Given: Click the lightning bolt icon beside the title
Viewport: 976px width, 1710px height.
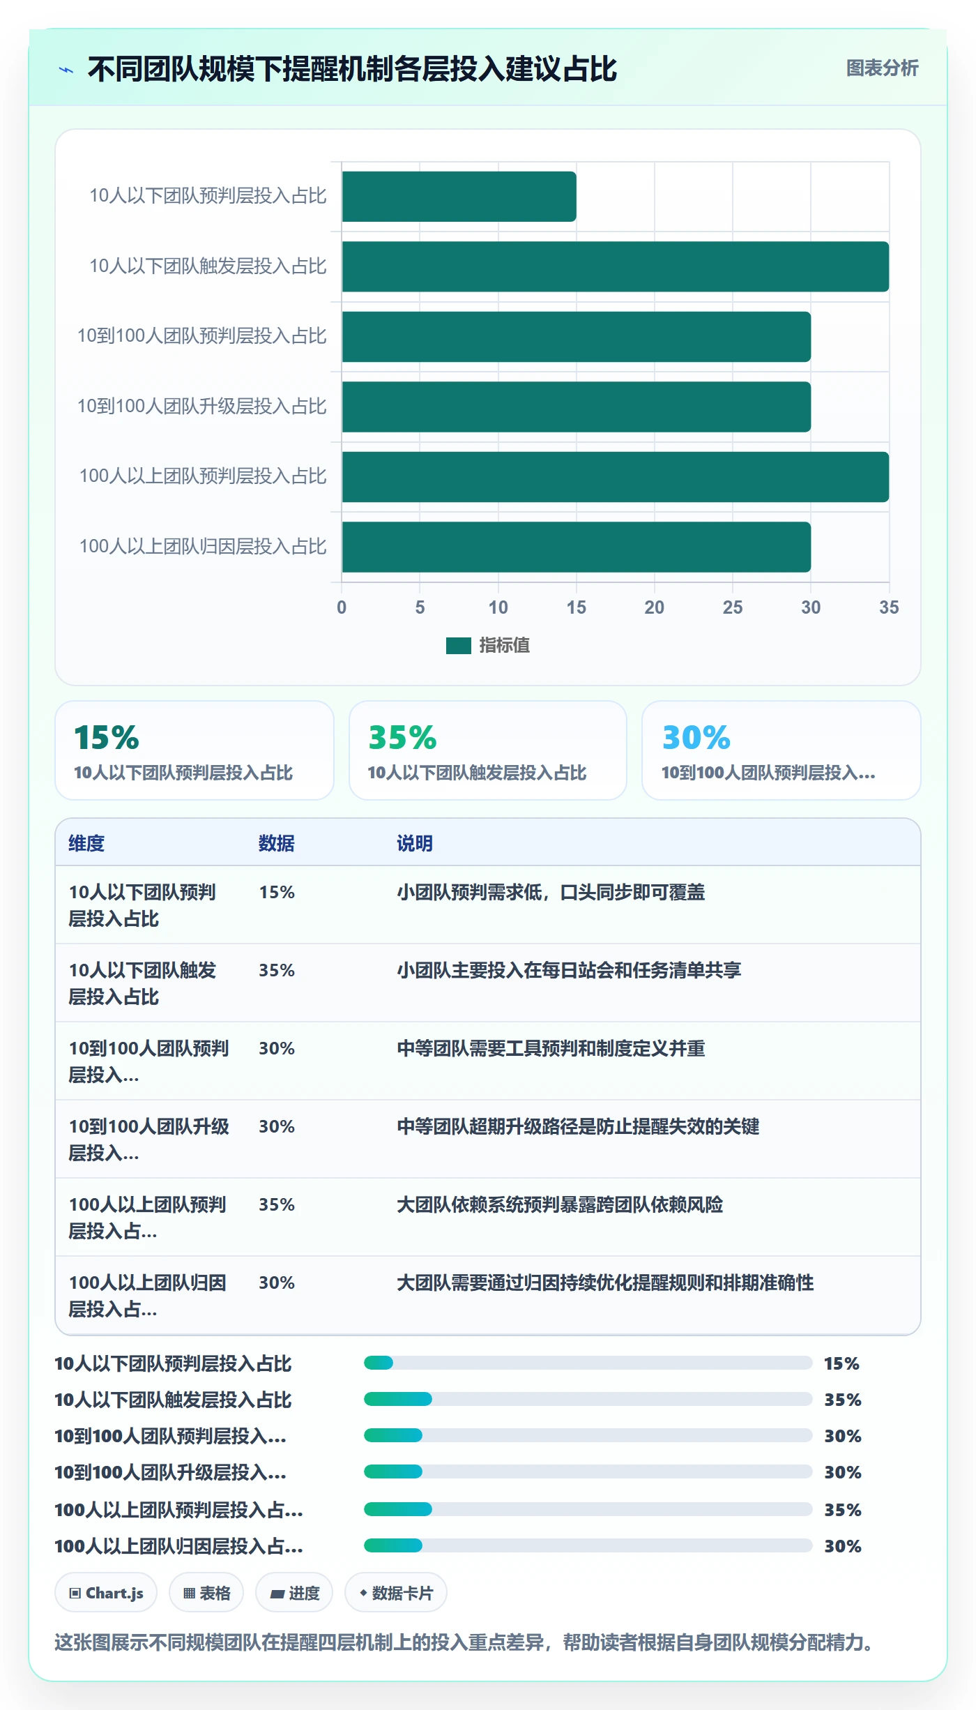Looking at the screenshot, I should click(x=66, y=70).
